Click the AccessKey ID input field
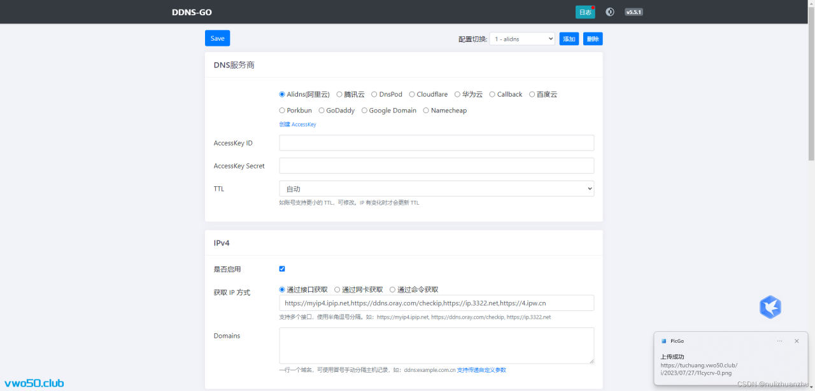 (436, 143)
